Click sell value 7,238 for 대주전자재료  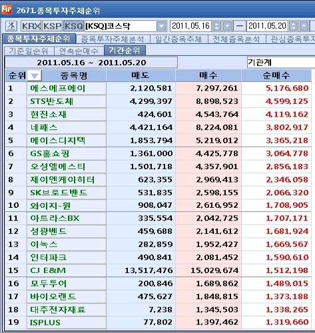160,310
